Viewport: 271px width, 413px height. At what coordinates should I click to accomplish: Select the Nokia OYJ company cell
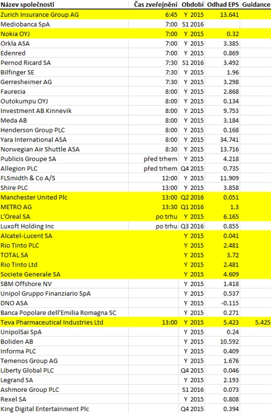(x=64, y=34)
